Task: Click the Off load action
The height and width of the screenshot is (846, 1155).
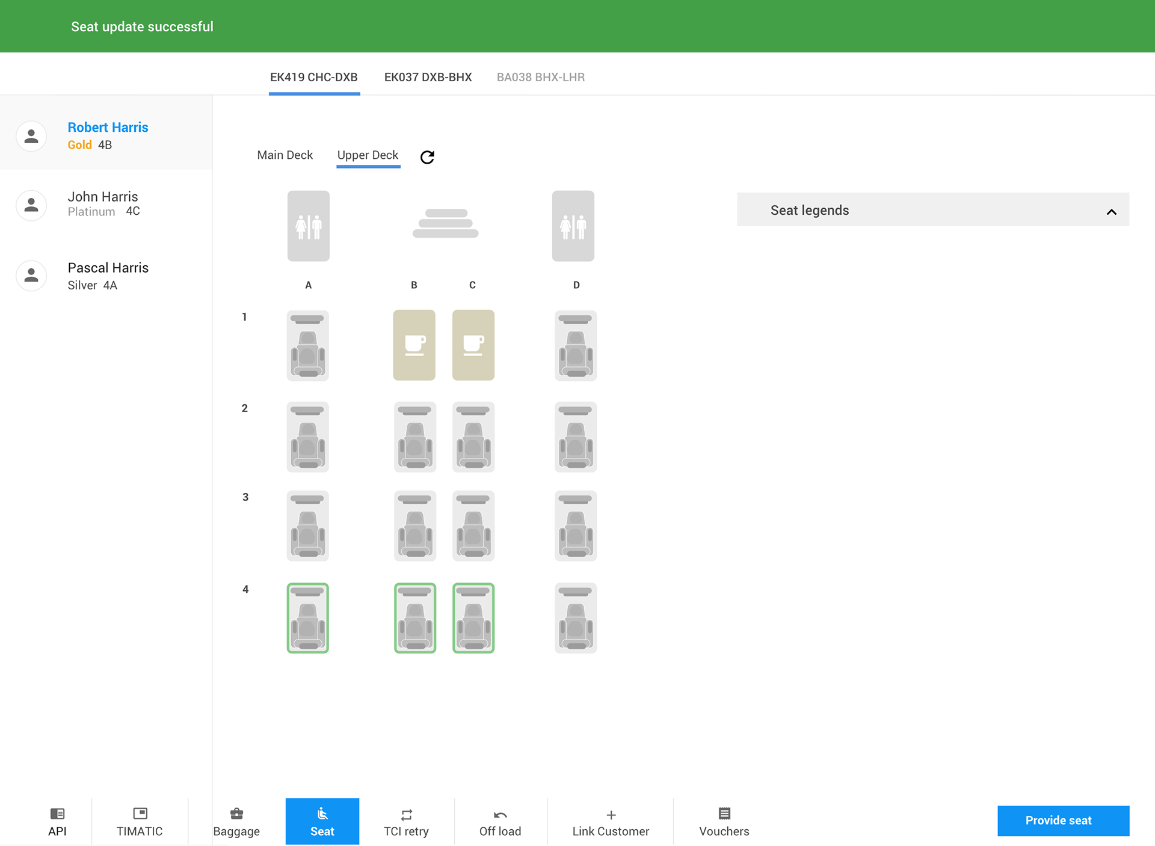Action: [x=500, y=822]
